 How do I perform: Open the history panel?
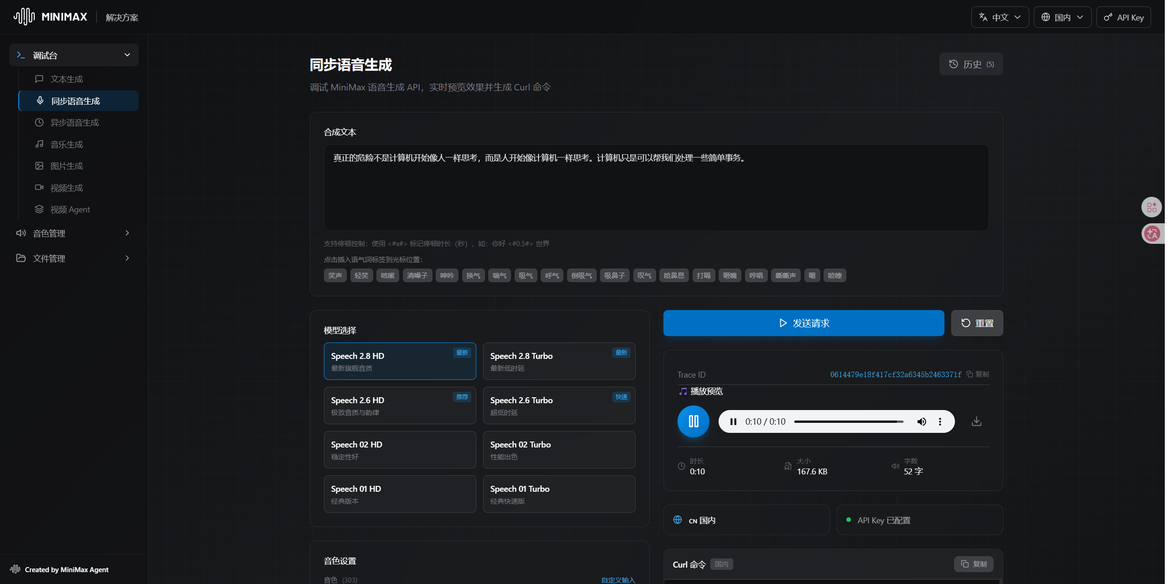[970, 64]
